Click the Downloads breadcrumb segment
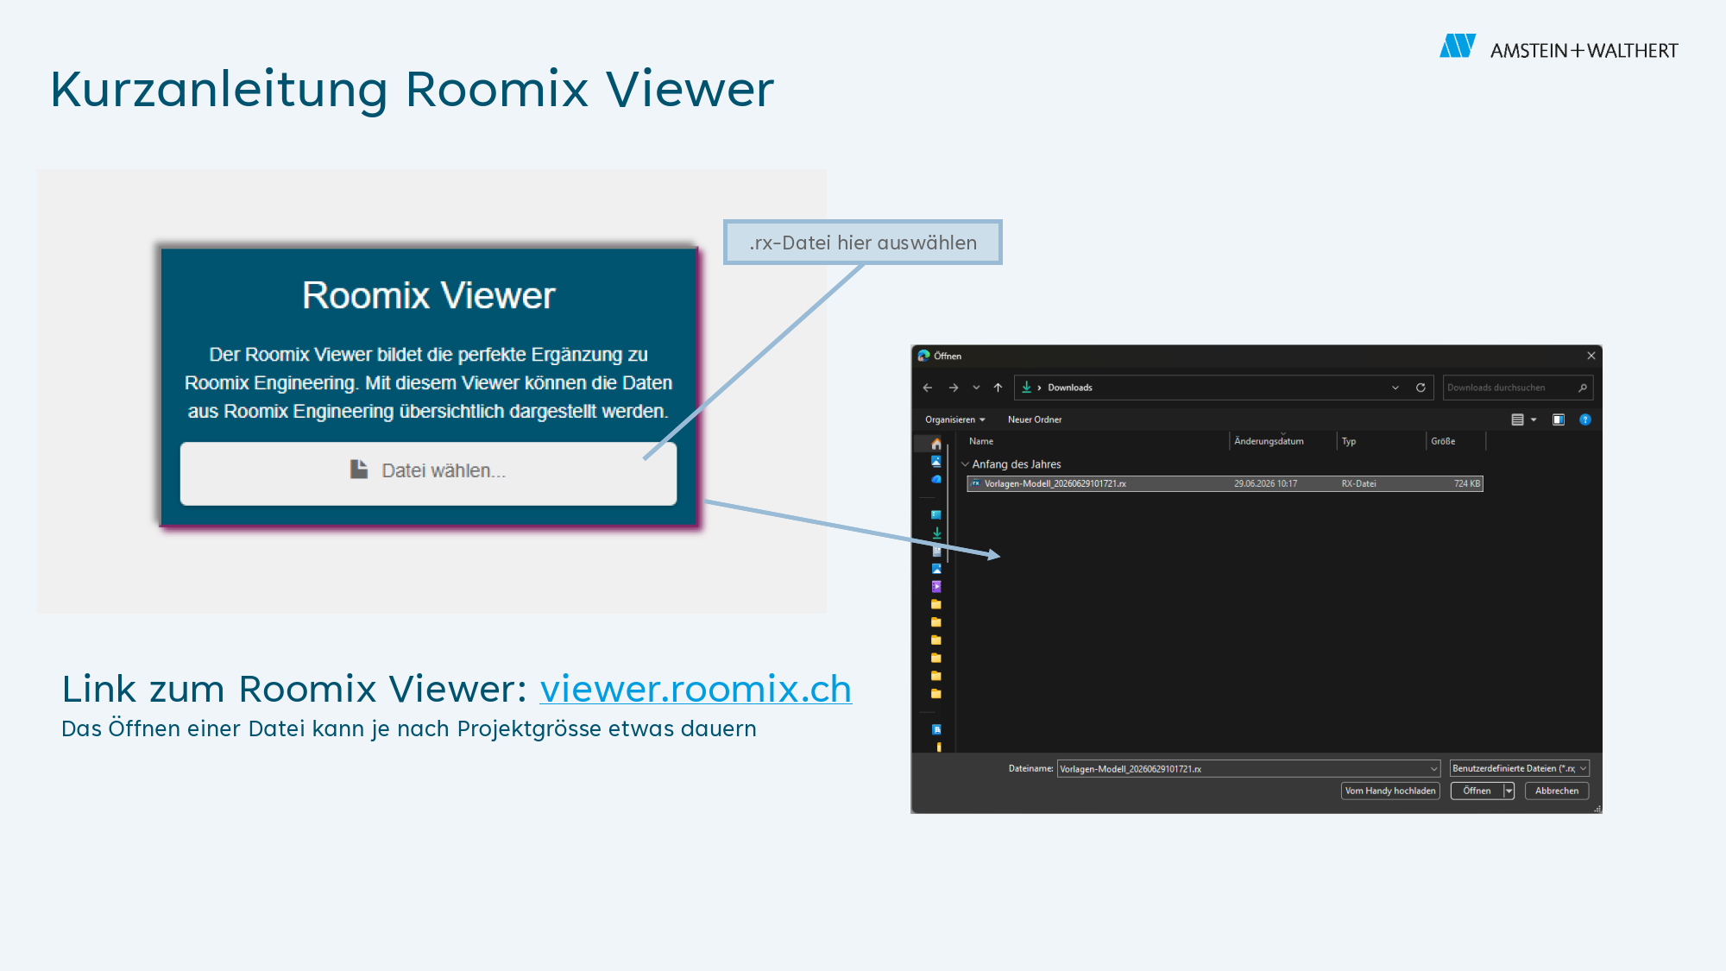Viewport: 1726px width, 971px height. pyautogui.click(x=1070, y=388)
